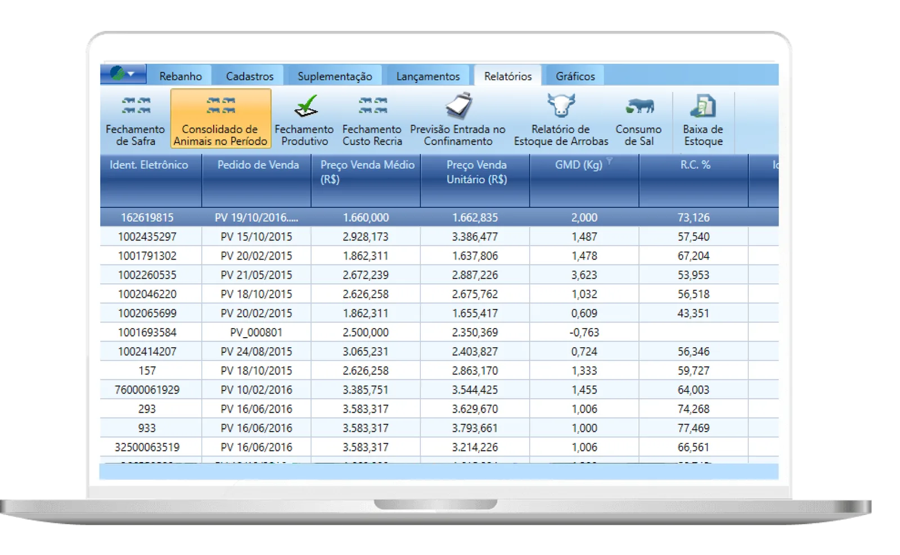Open the application menu dropdown button
This screenshot has height=555, width=900.
123,74
